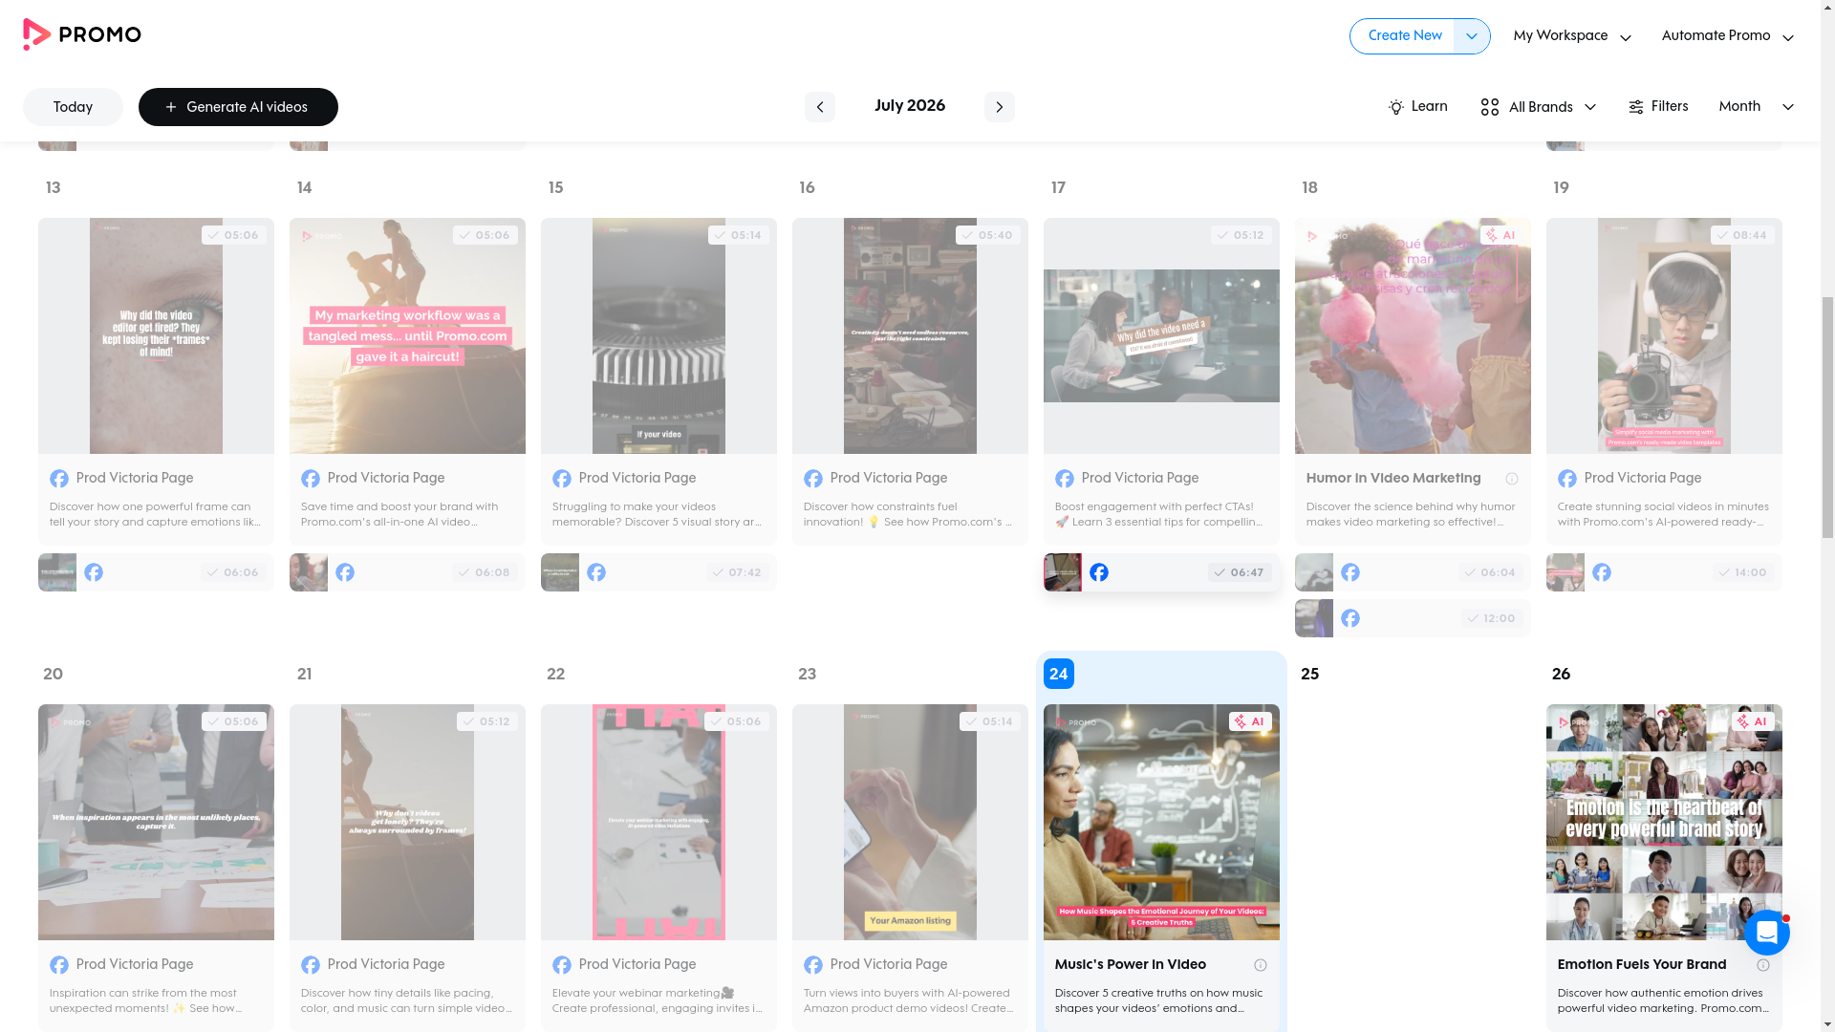
Task: Click AI badge on July 24 video
Action: (1250, 721)
